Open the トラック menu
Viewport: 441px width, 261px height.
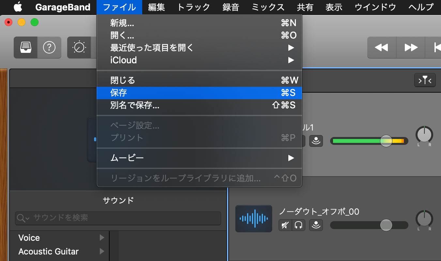[x=194, y=7]
